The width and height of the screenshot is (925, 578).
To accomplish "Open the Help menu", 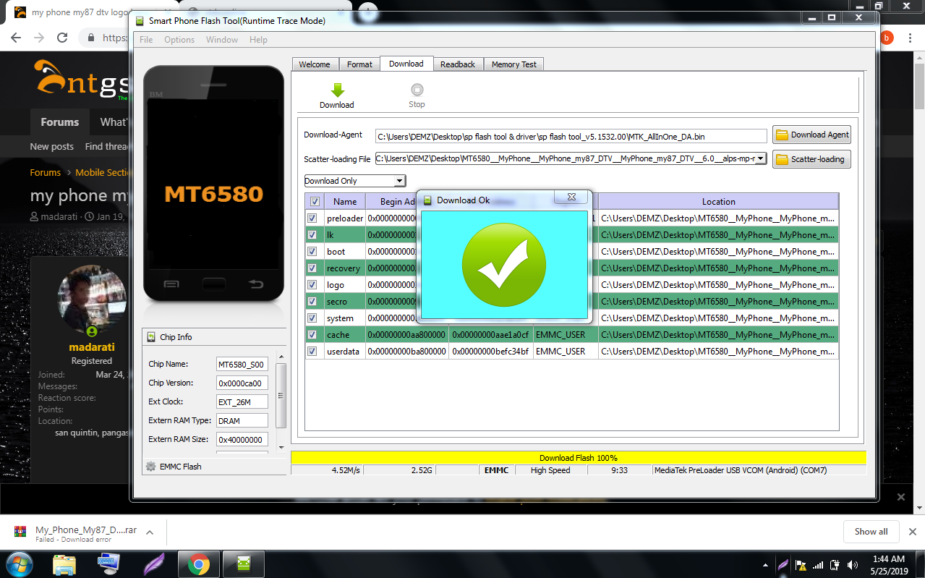I will (x=258, y=40).
